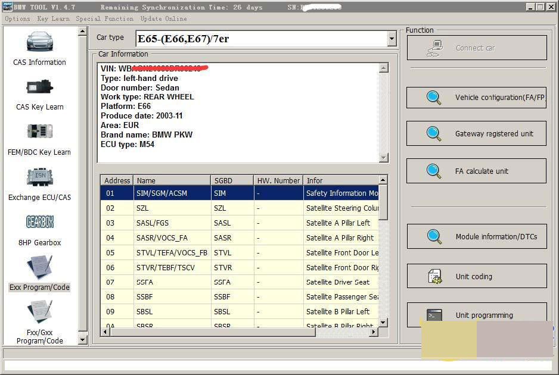Click the HW. Number column header

278,180
